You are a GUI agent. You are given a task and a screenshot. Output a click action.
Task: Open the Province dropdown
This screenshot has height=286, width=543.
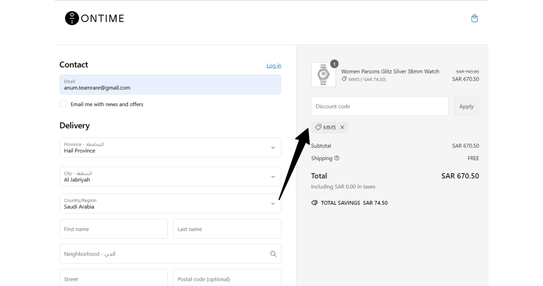coord(170,147)
